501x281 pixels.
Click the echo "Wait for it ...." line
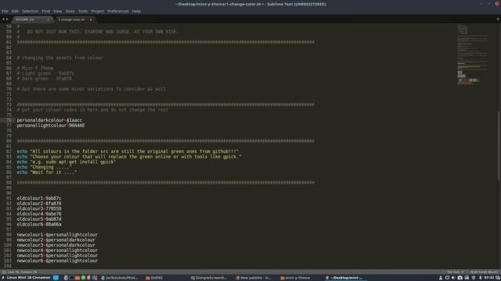47,173
